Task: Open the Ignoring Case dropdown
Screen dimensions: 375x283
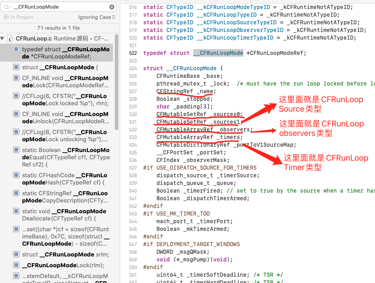Action: pos(97,17)
